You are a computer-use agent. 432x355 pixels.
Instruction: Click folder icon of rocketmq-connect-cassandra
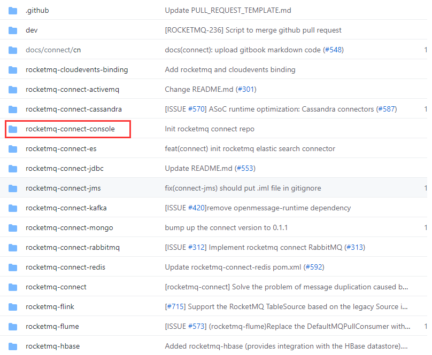(13, 109)
